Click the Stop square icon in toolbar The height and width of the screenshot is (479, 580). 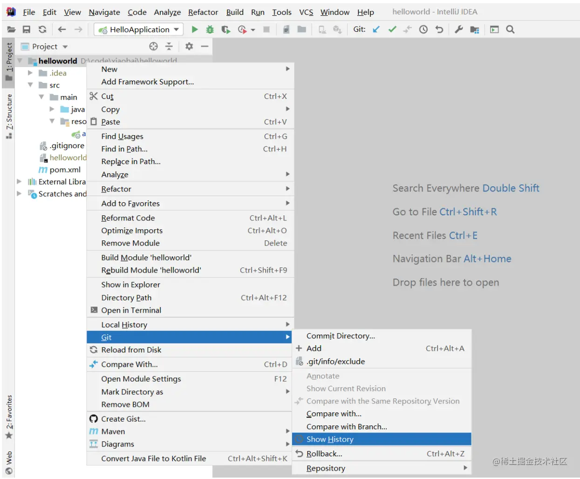tap(266, 29)
